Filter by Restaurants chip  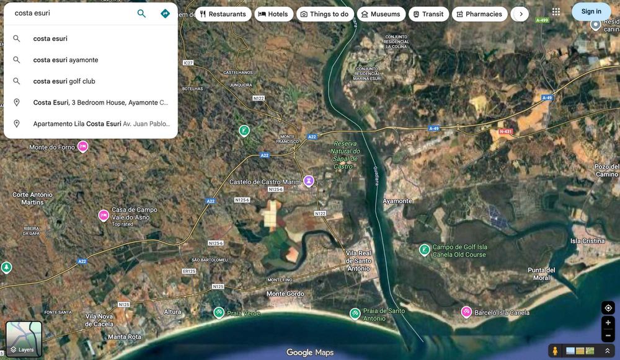click(x=223, y=14)
